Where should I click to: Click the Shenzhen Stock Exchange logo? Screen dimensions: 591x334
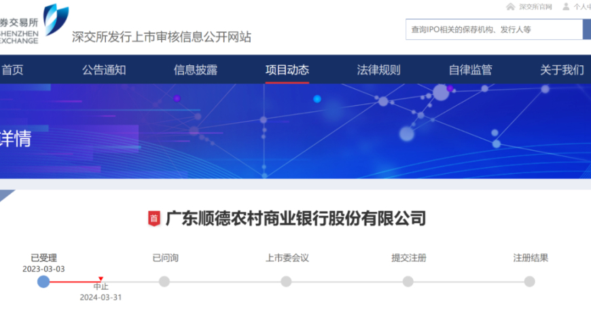(x=34, y=23)
